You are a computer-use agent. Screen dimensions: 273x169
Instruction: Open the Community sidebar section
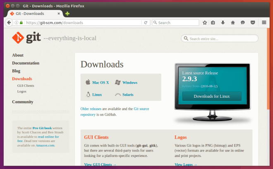[x=23, y=102]
